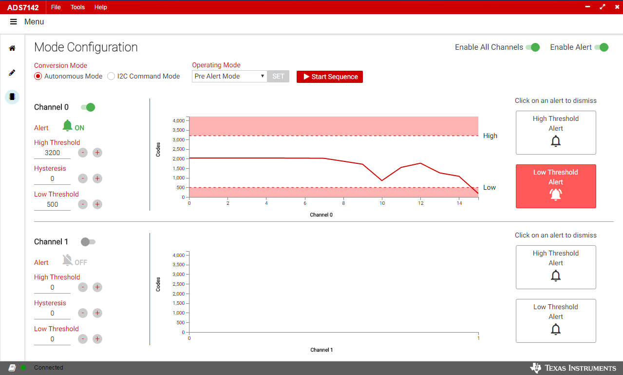Click the Channel 0 green alert bell icon

click(x=68, y=126)
